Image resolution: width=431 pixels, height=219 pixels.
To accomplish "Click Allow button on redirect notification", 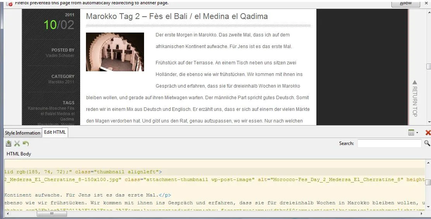I will pyautogui.click(x=406, y=3).
